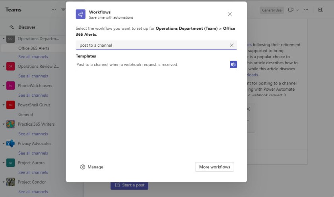334x197 pixels.
Task: Clear the workflow search text
Action: (231, 45)
